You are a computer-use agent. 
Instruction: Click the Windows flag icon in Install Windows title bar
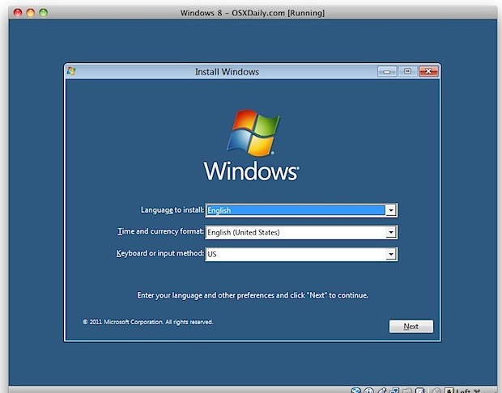[72, 71]
